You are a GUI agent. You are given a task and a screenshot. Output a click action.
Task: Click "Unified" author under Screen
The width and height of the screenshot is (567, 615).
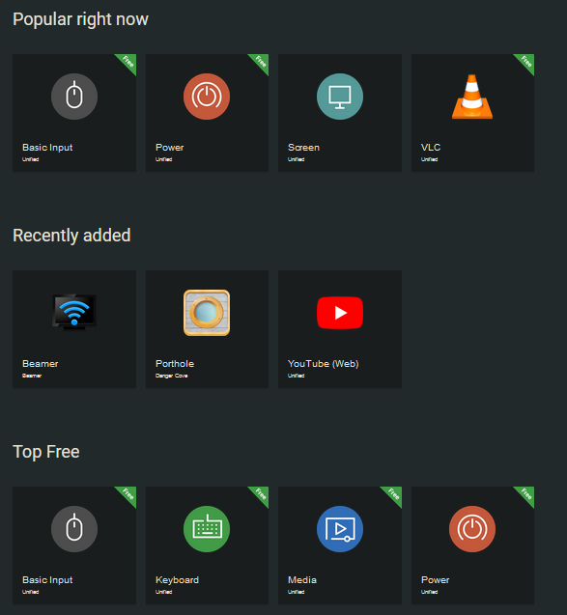point(297,159)
